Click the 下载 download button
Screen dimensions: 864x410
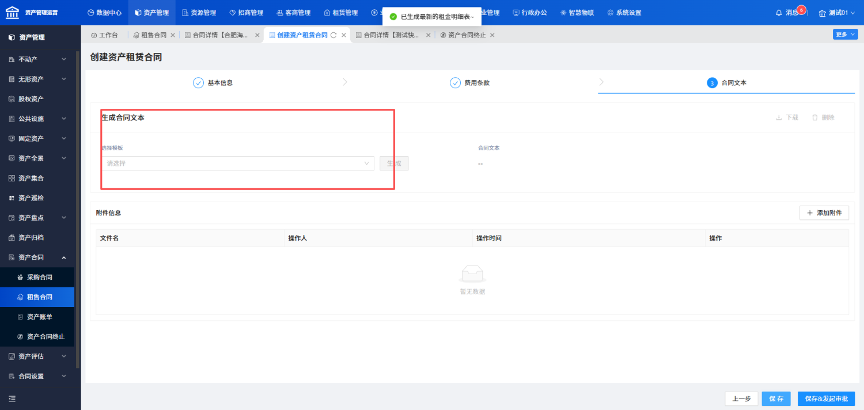click(x=787, y=117)
